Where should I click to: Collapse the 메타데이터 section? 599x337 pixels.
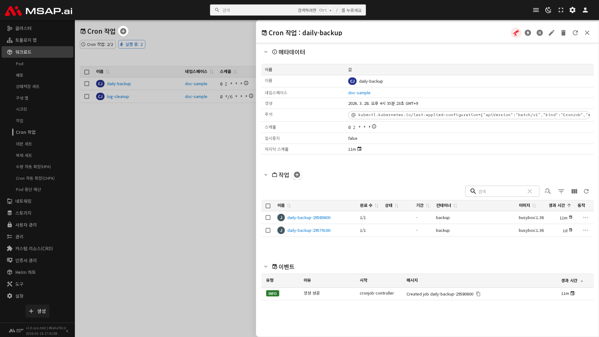[x=266, y=52]
